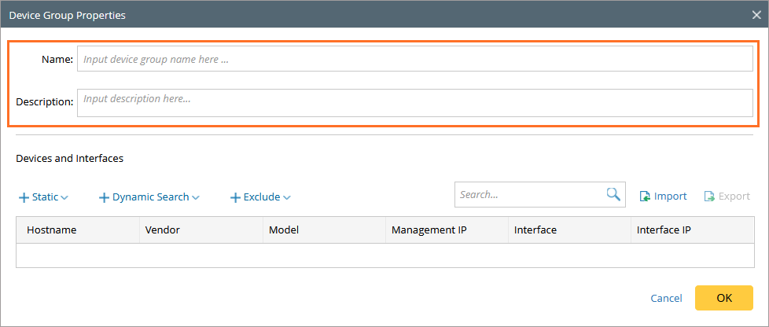Image resolution: width=769 pixels, height=327 pixels.
Task: Click inside the Search input box
Action: [528, 195]
